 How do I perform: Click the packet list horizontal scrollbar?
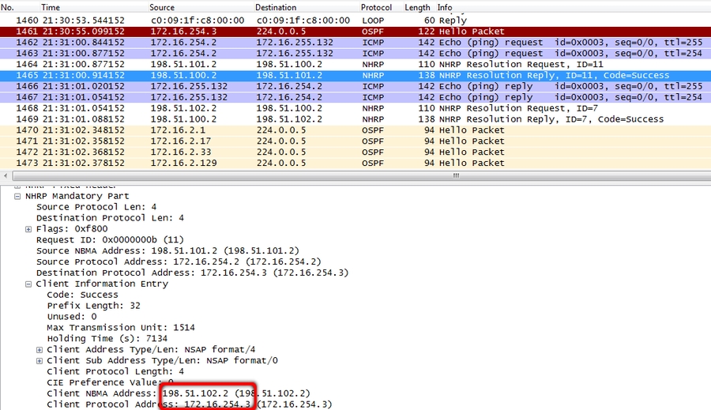point(355,176)
